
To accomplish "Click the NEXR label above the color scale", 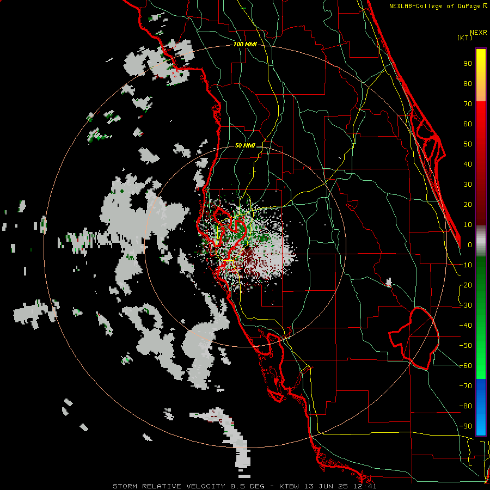I will [x=479, y=33].
